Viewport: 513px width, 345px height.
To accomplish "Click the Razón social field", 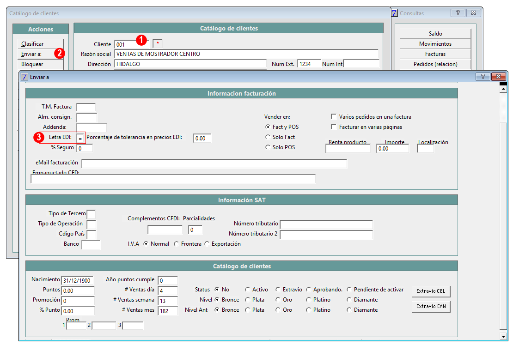I will coord(246,54).
